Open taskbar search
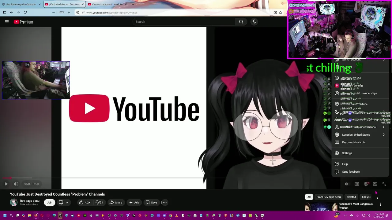 [11, 215]
